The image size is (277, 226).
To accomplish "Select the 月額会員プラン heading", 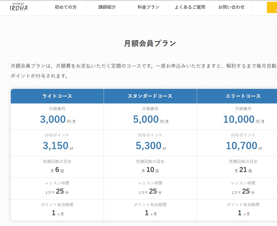I will [x=150, y=43].
